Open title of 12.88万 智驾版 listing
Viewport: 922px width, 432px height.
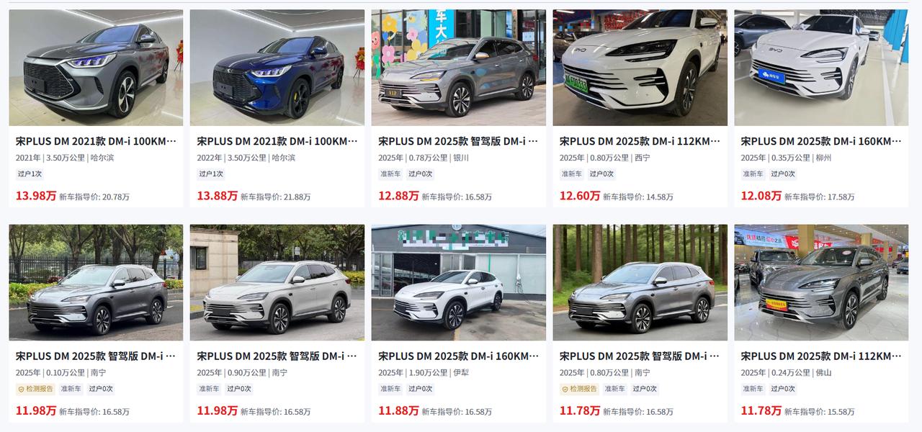[458, 141]
